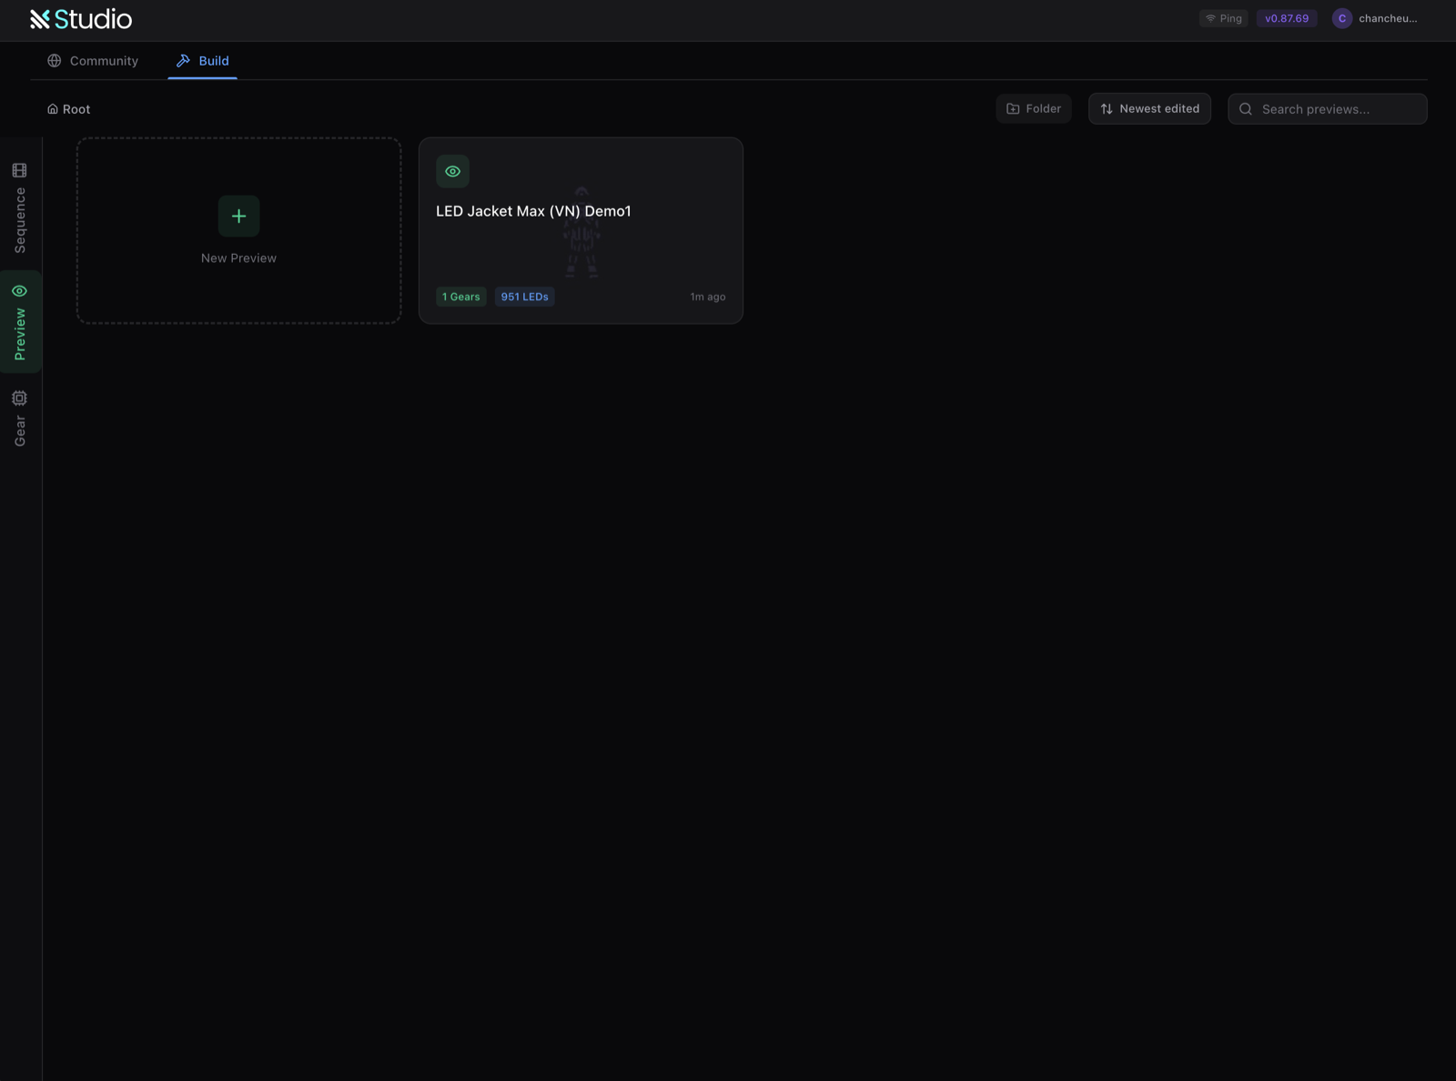Click the Gear chip icon in sidebar
This screenshot has width=1456, height=1081.
pyautogui.click(x=19, y=398)
